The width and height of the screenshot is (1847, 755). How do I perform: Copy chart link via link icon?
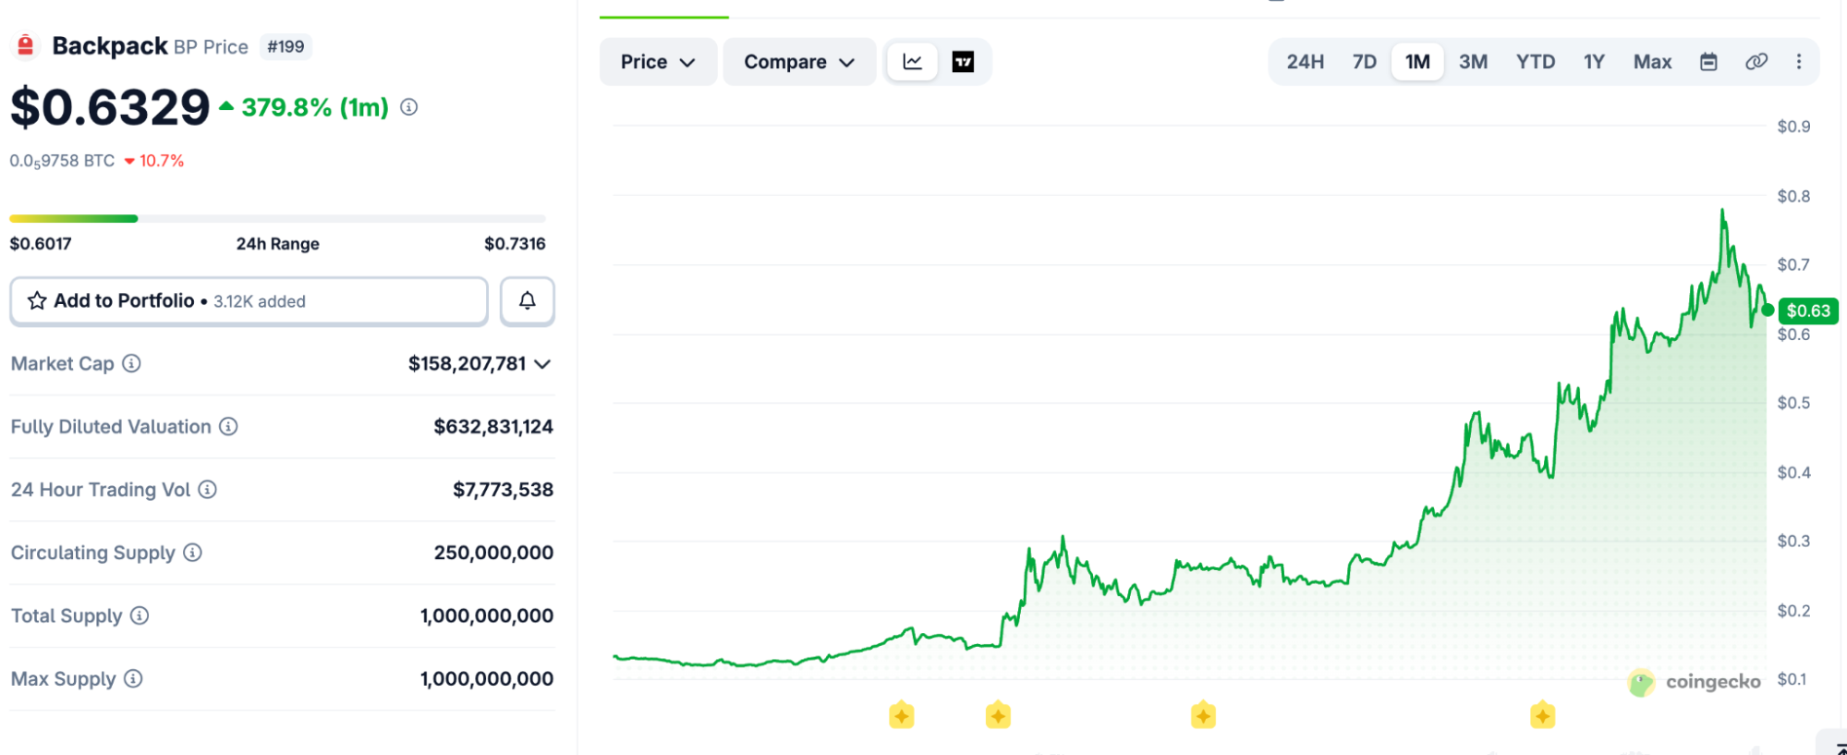pos(1756,62)
